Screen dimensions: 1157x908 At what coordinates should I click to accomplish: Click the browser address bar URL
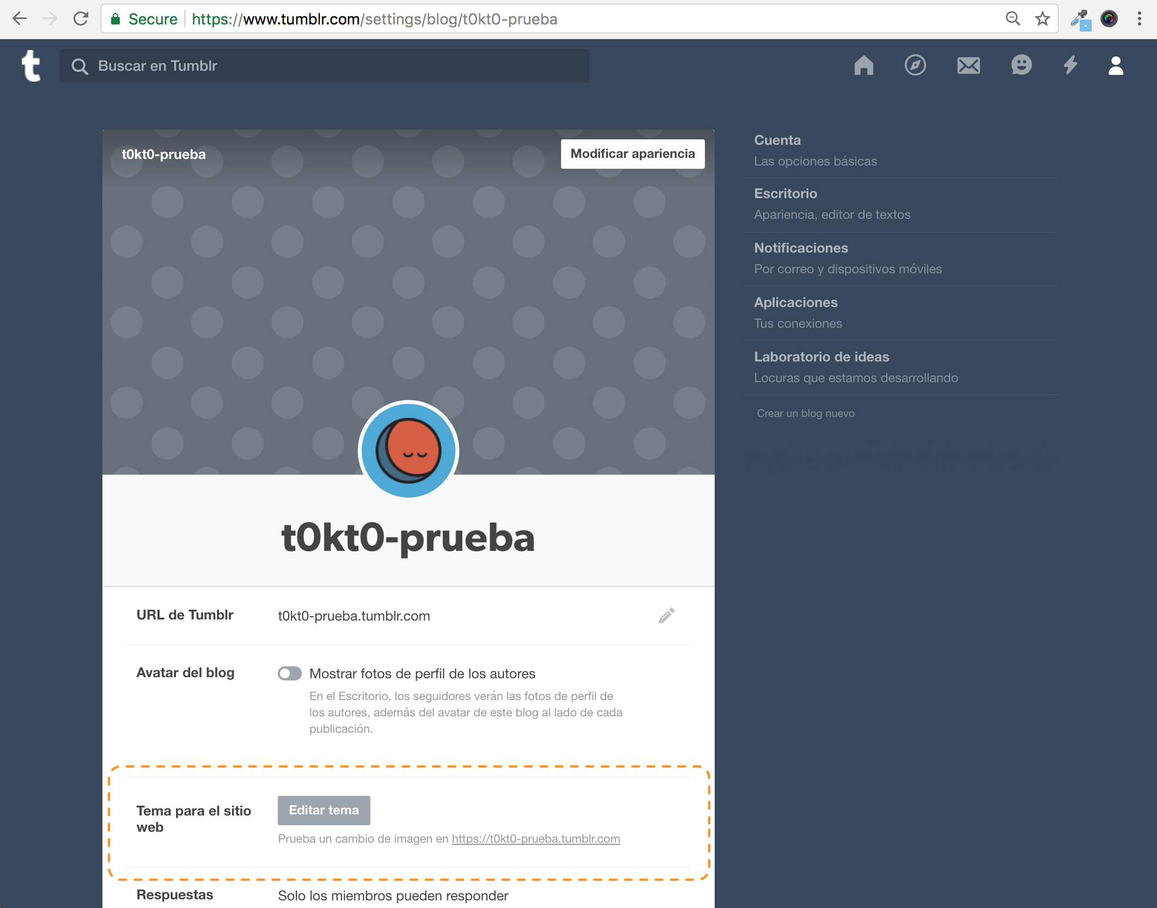click(374, 19)
